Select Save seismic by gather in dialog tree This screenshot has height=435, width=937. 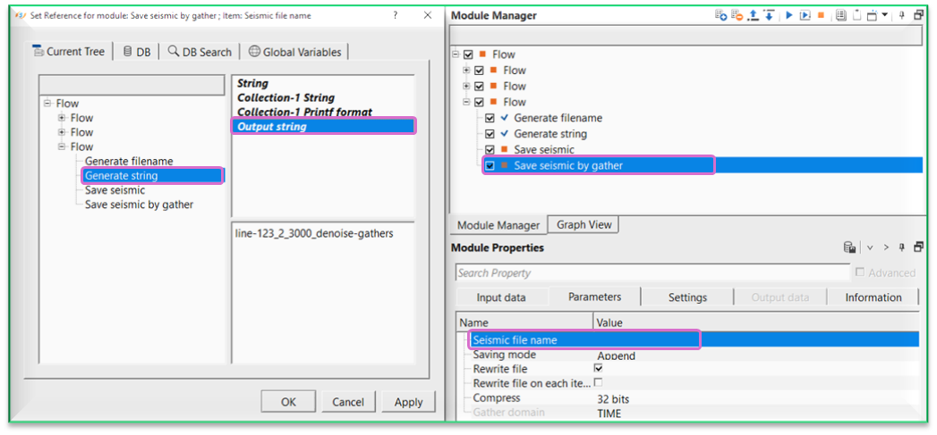(x=139, y=205)
